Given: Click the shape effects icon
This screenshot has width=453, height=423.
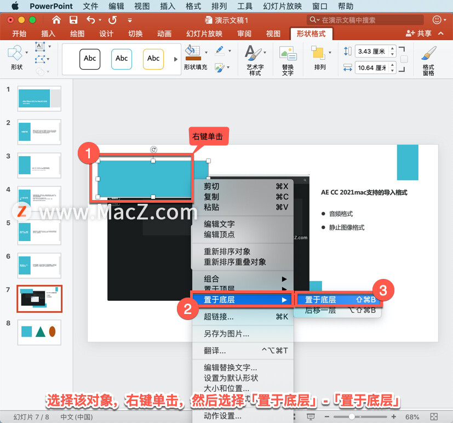Looking at the screenshot, I should pyautogui.click(x=220, y=68).
